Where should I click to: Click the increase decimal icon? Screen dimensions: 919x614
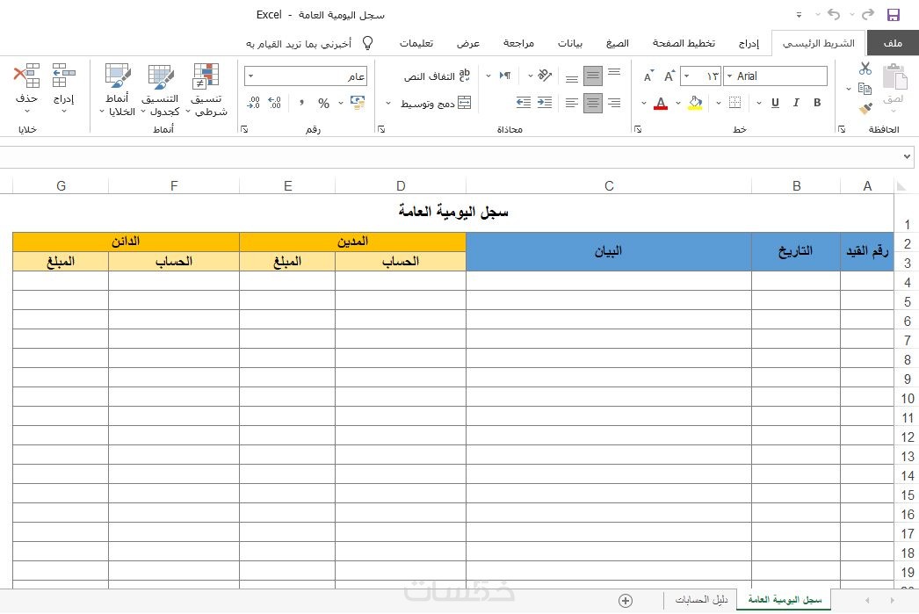point(274,103)
